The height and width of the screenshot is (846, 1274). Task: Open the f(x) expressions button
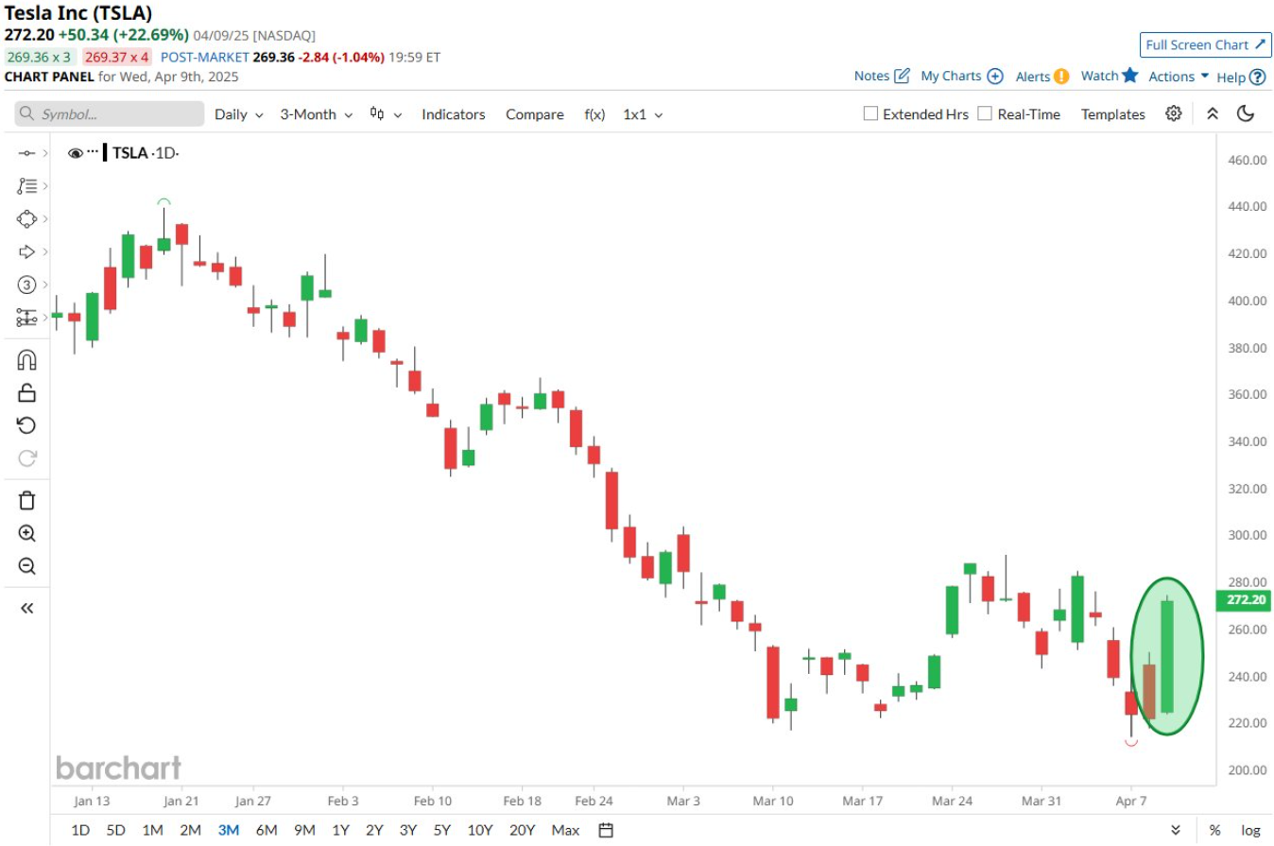pyautogui.click(x=594, y=114)
